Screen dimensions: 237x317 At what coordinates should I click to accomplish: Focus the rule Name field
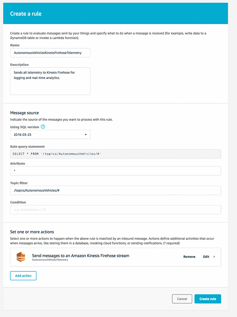click(x=50, y=53)
